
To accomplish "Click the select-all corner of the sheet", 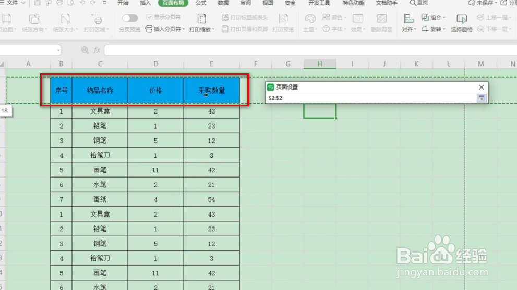I will 3,64.
